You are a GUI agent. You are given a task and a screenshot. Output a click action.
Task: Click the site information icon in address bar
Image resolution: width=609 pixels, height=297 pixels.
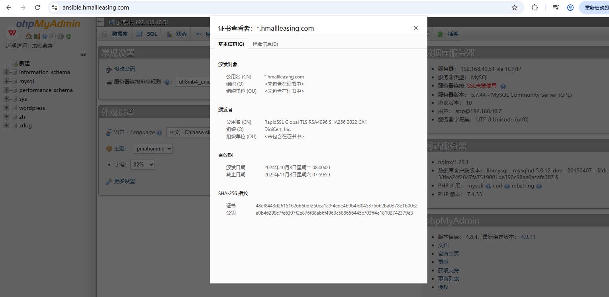pyautogui.click(x=55, y=8)
